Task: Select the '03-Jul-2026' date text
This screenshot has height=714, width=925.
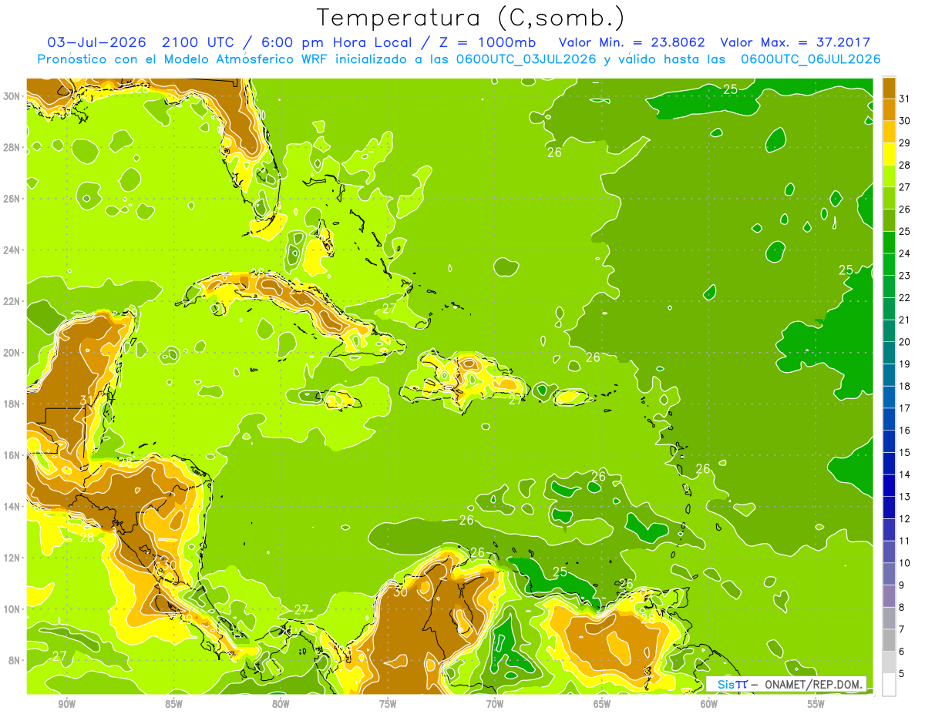Action: click(x=98, y=42)
